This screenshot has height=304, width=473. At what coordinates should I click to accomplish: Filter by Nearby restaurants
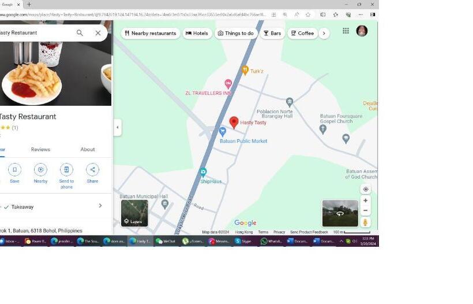click(x=150, y=34)
